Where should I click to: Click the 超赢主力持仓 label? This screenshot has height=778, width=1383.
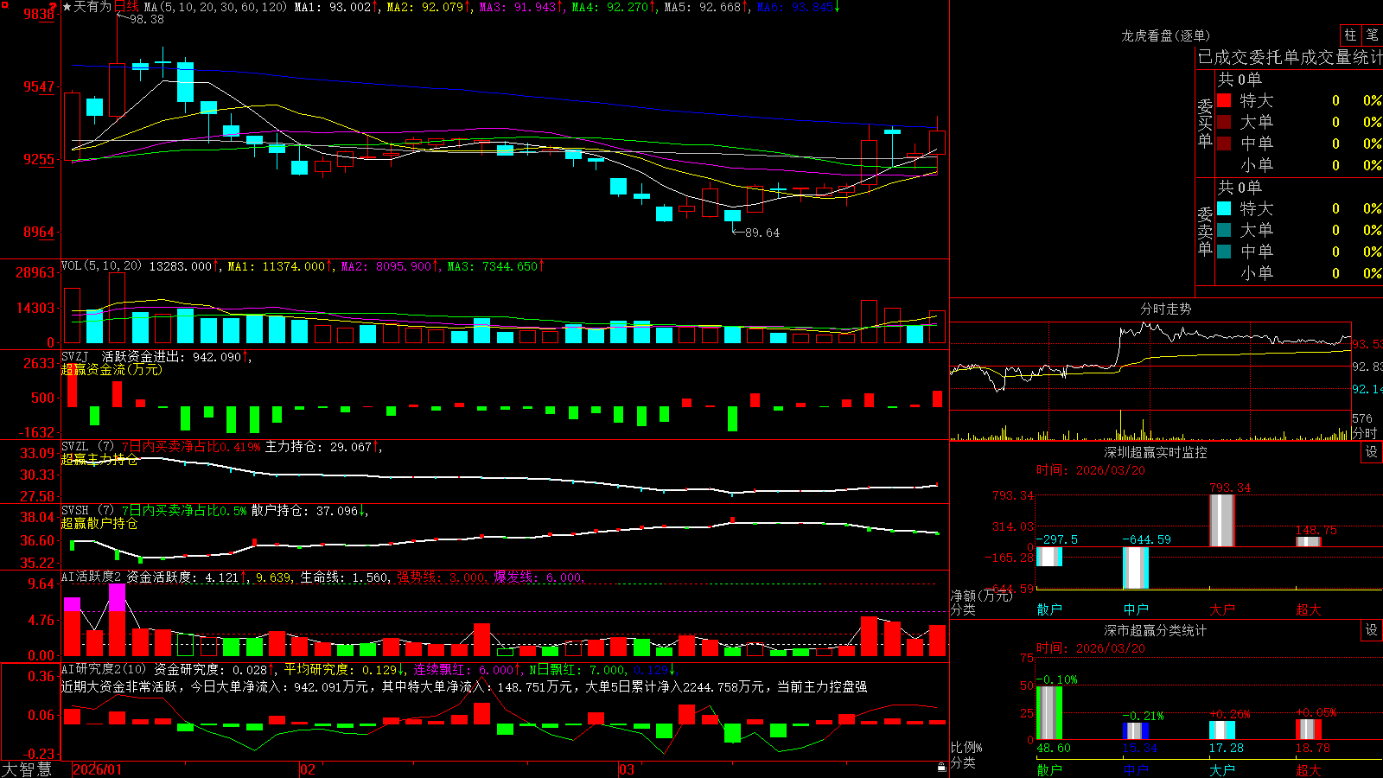99,459
